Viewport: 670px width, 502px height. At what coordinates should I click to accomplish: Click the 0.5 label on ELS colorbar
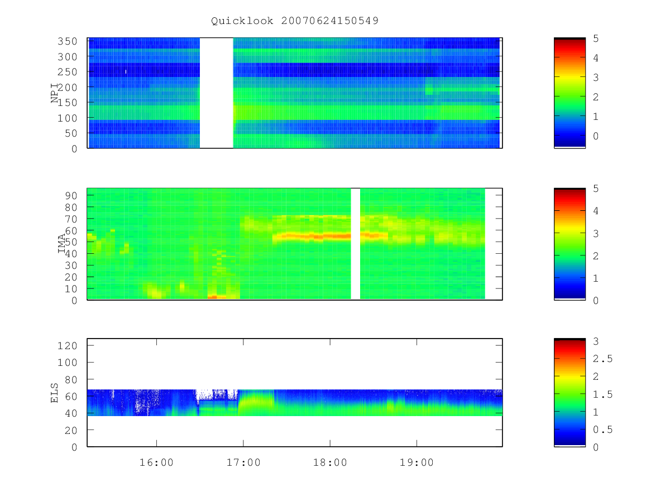coord(603,429)
